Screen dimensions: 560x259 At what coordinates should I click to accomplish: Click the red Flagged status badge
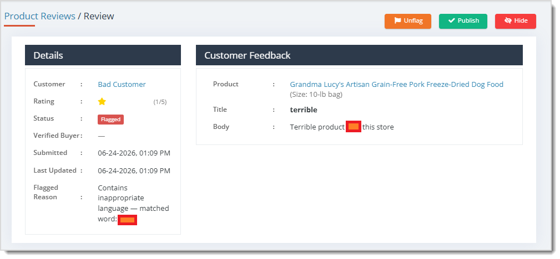click(110, 120)
